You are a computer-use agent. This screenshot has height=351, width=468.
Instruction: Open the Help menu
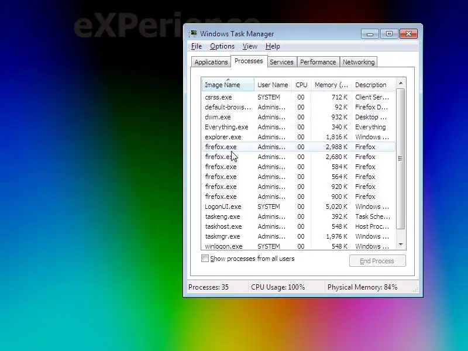[x=273, y=46]
